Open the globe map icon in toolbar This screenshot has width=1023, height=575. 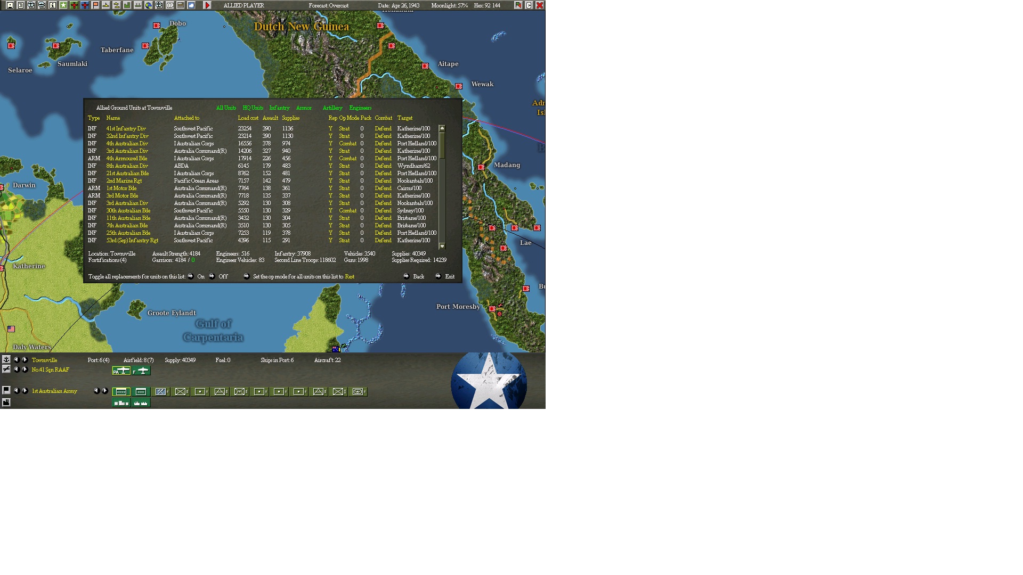[x=149, y=5]
